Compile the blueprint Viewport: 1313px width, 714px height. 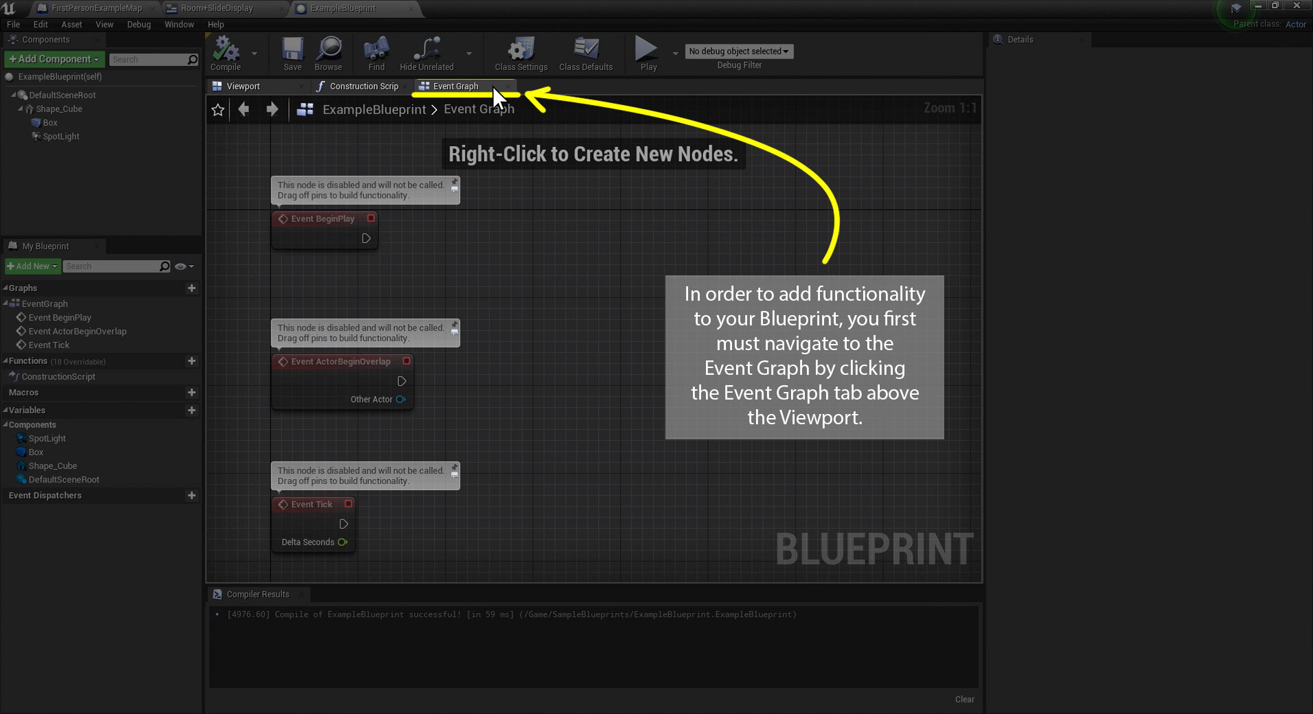tap(225, 54)
